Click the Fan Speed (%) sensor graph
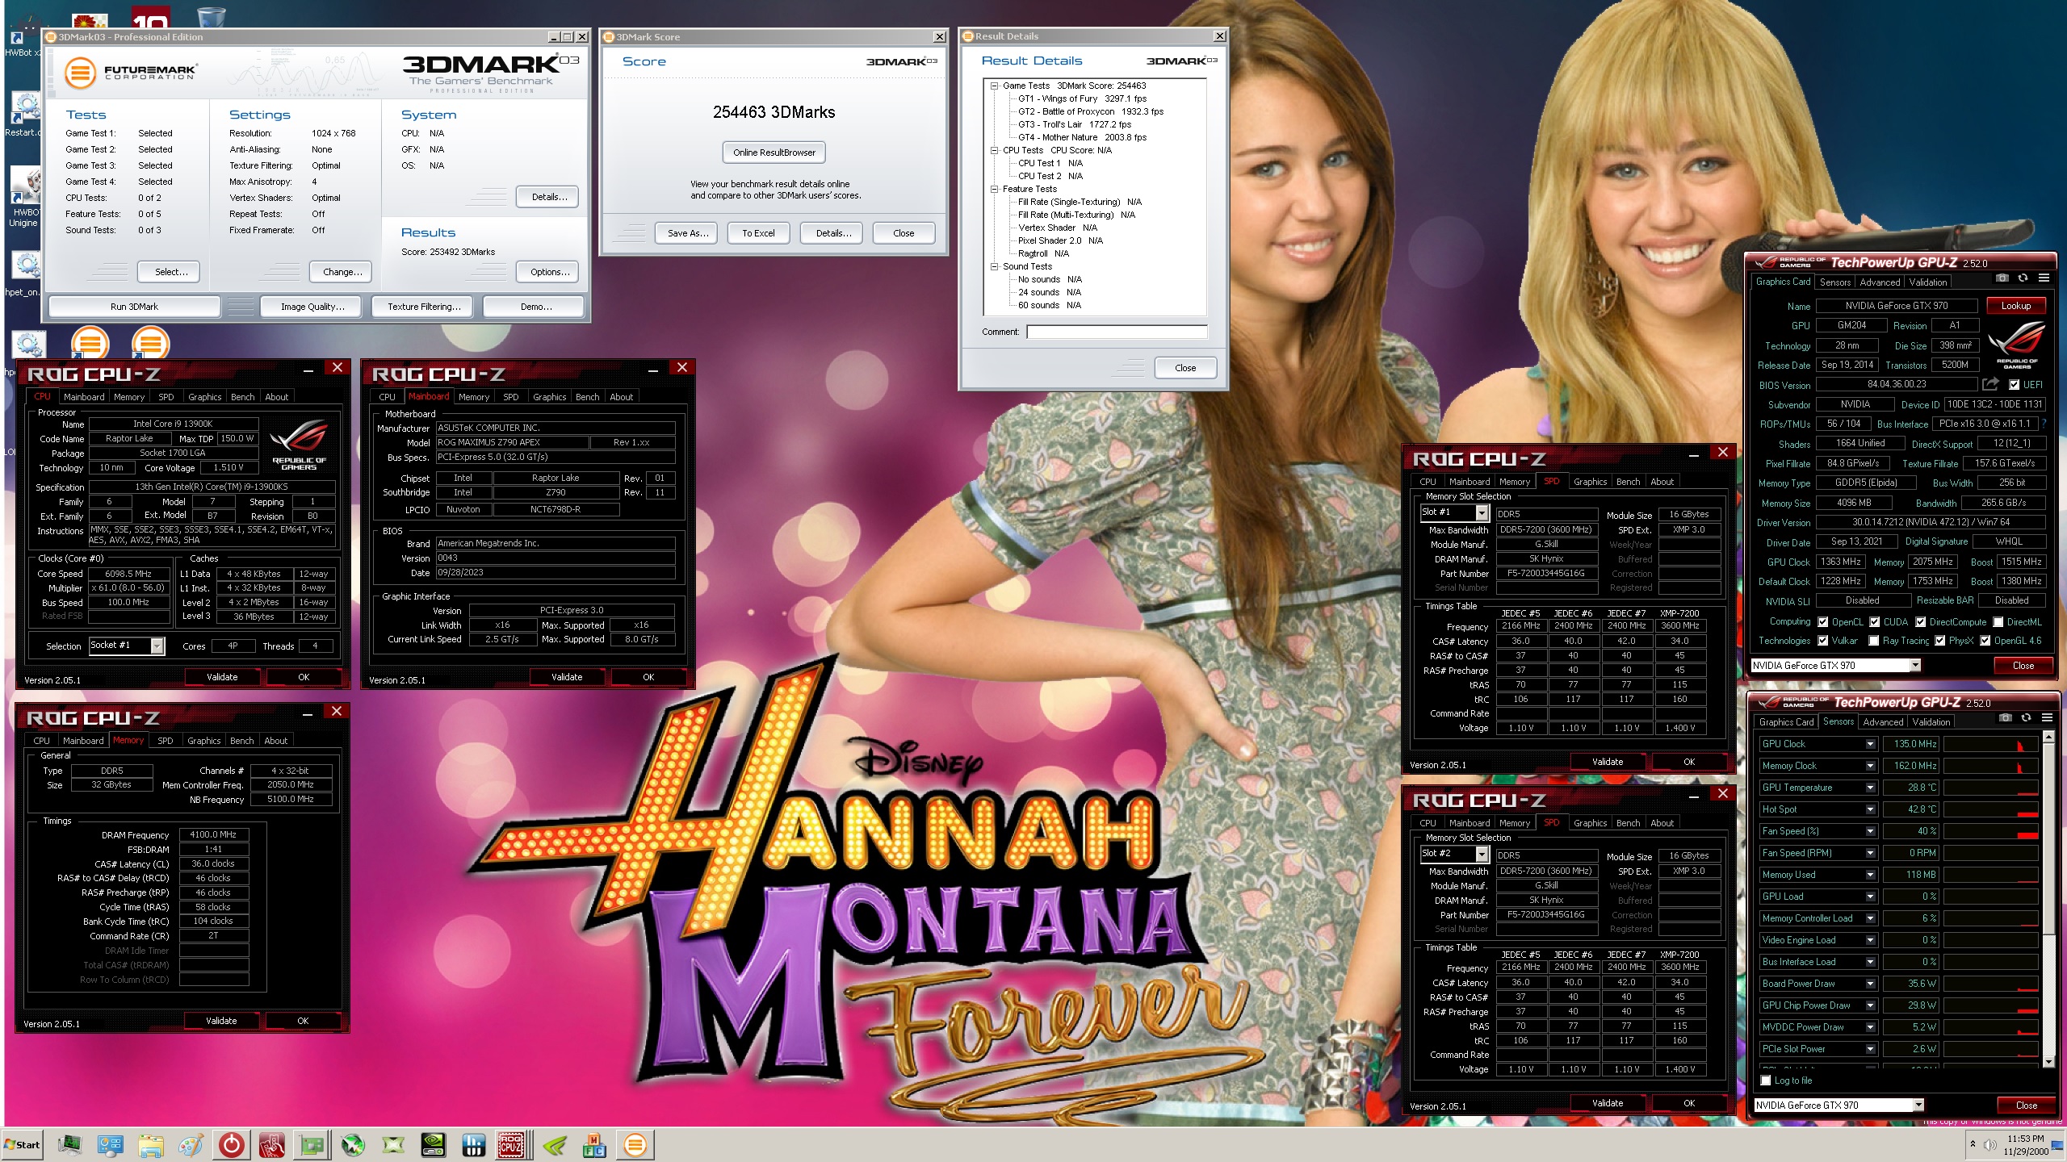The width and height of the screenshot is (2067, 1162). pos(1990,831)
